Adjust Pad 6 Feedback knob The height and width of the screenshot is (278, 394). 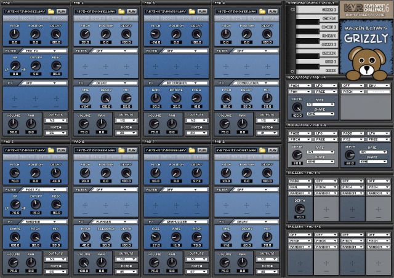[x=106, y=237]
